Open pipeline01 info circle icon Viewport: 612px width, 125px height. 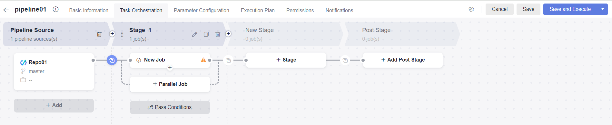(55, 9)
